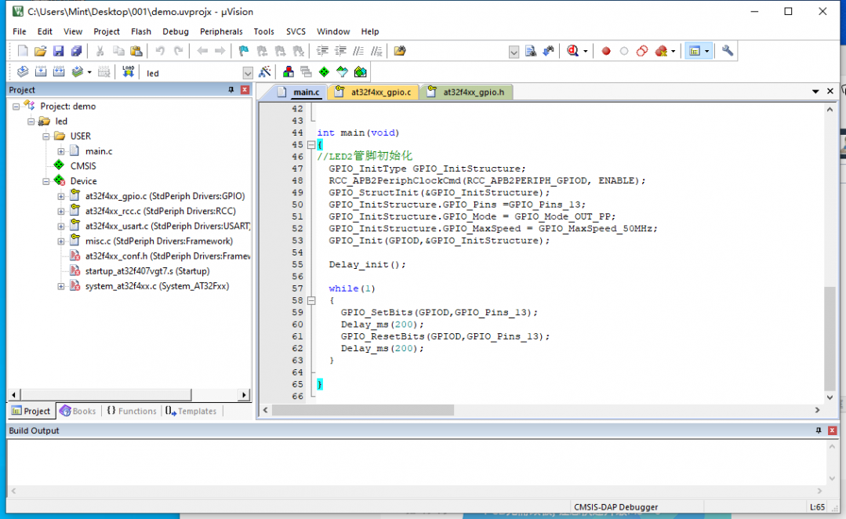Click the Redo arrow icon

click(x=178, y=51)
